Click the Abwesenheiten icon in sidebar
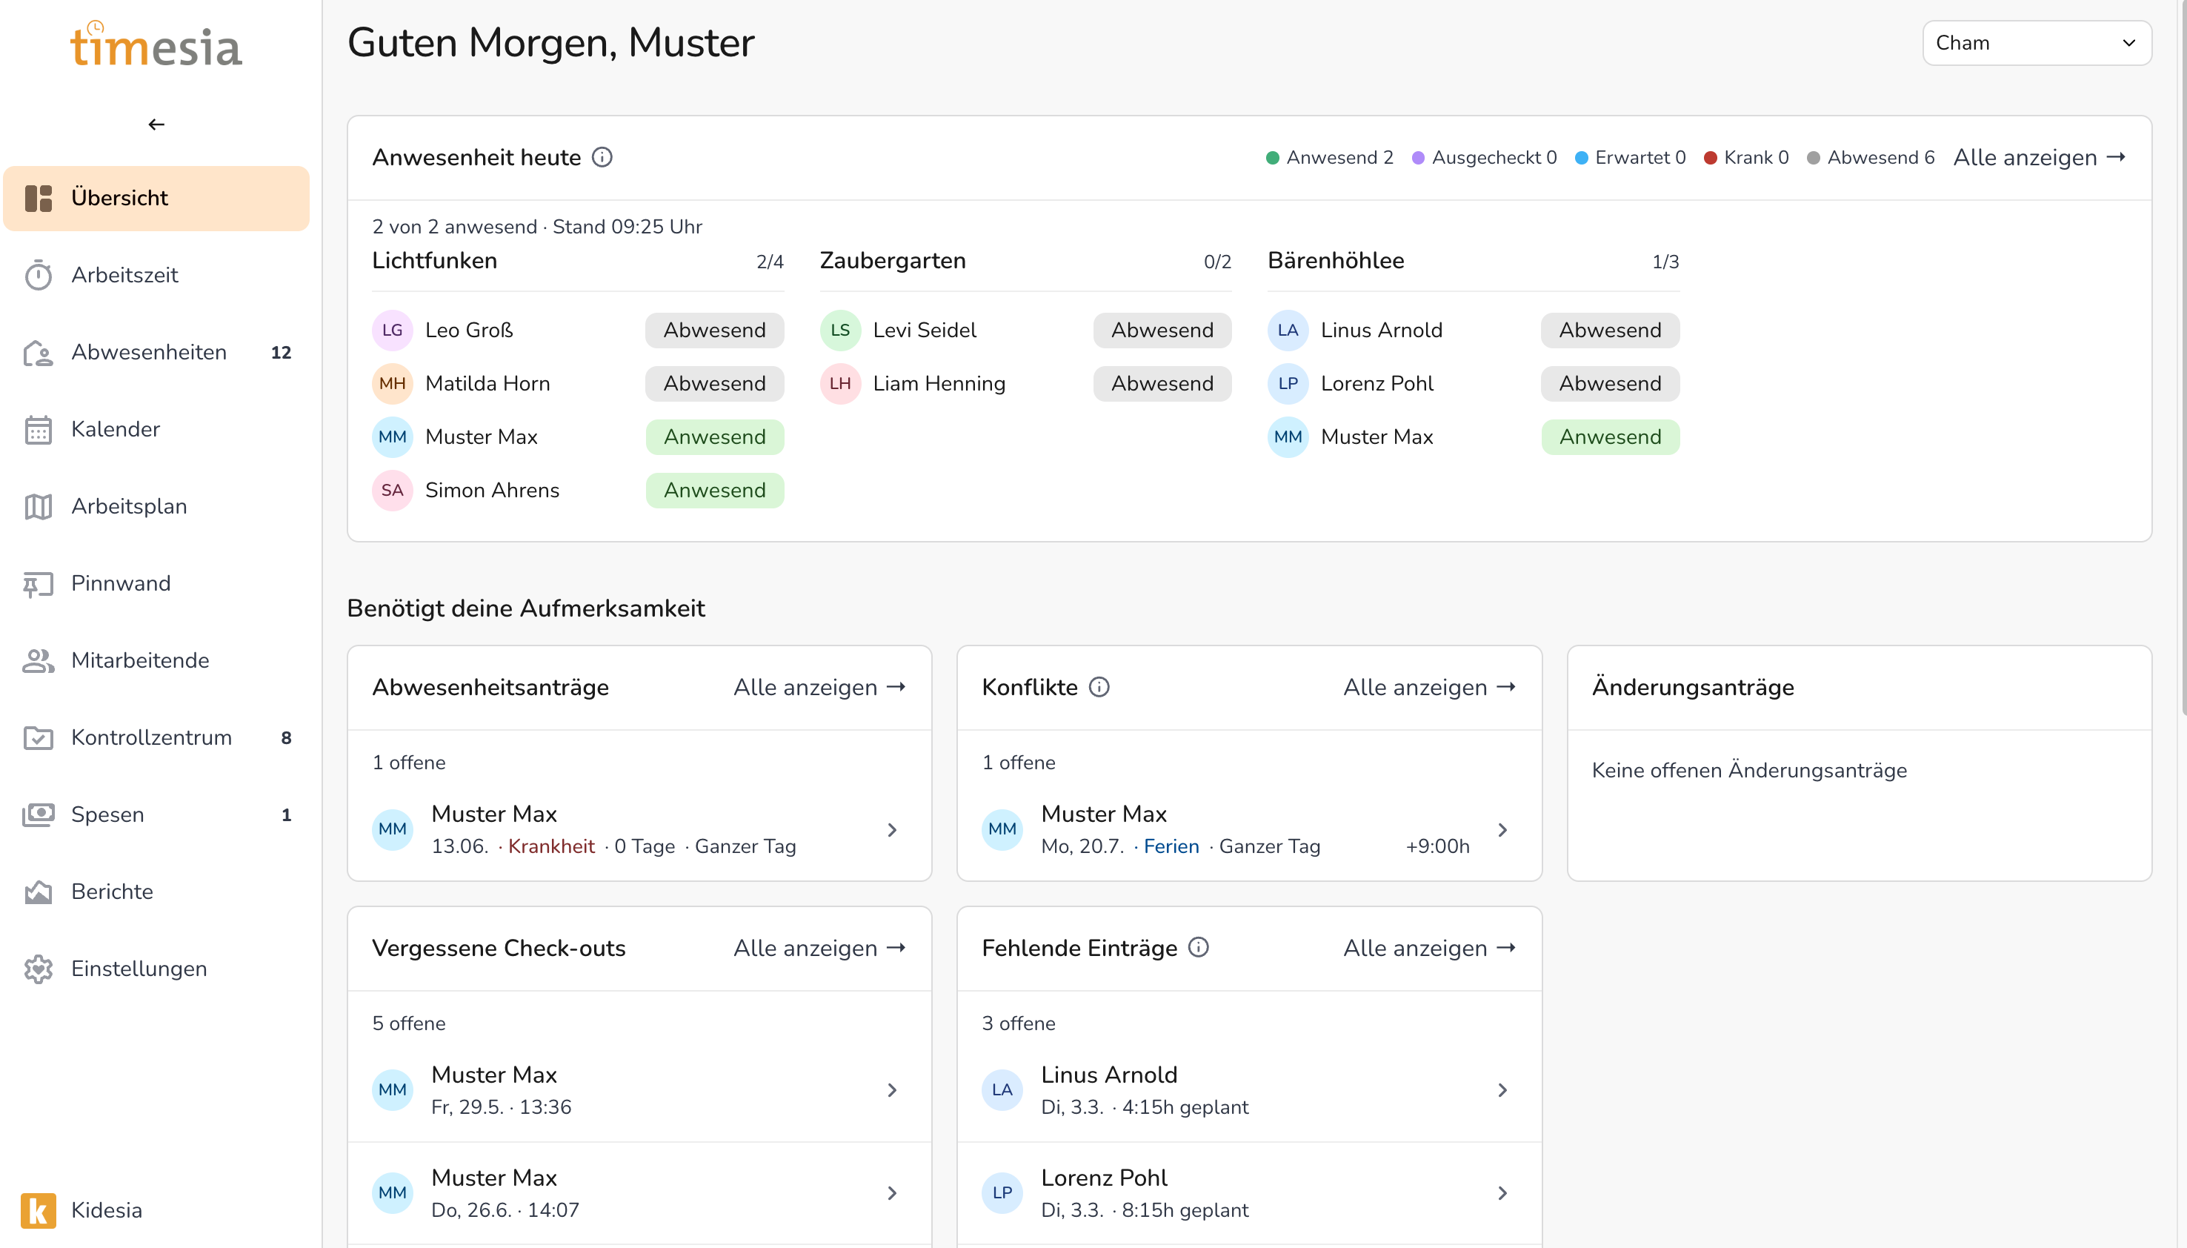The height and width of the screenshot is (1248, 2187). click(x=39, y=352)
